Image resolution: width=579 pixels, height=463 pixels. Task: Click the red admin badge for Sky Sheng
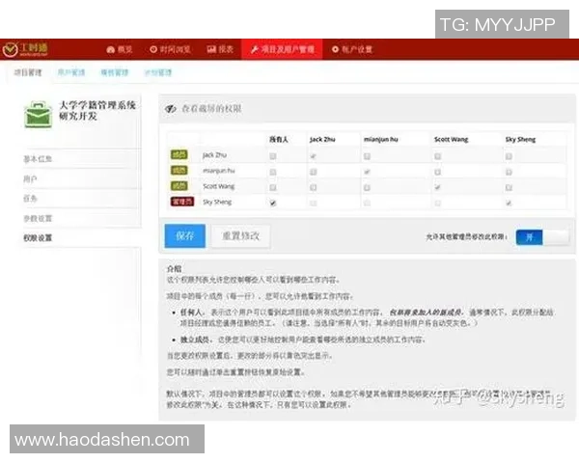click(x=182, y=202)
